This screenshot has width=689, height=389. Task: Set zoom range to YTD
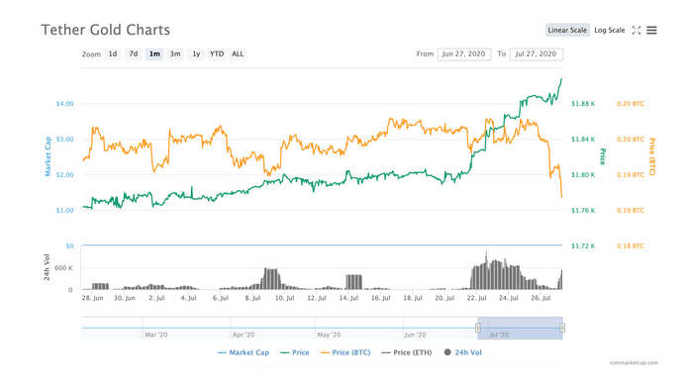click(217, 54)
